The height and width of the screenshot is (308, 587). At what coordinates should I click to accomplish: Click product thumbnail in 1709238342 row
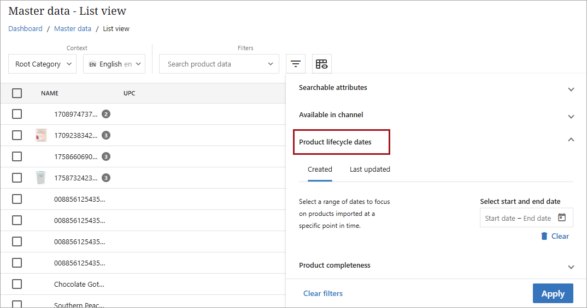click(41, 135)
